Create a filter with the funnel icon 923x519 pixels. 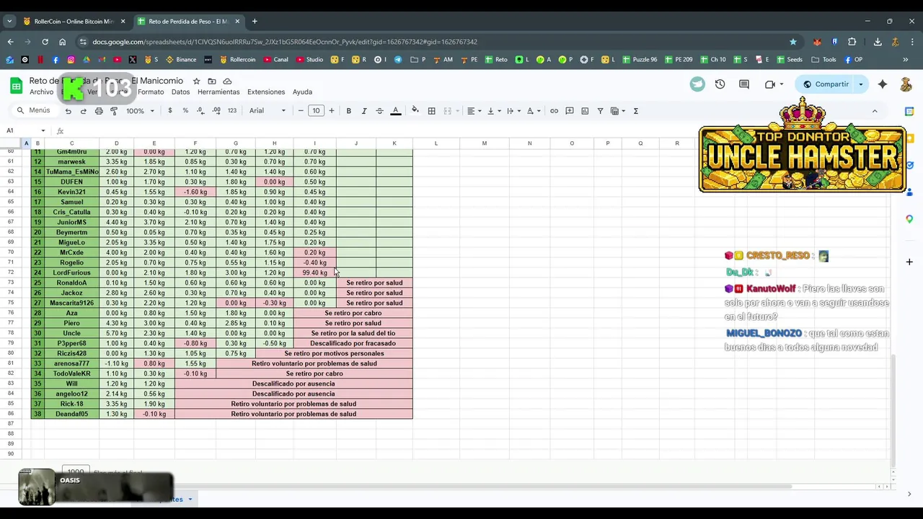tap(600, 111)
